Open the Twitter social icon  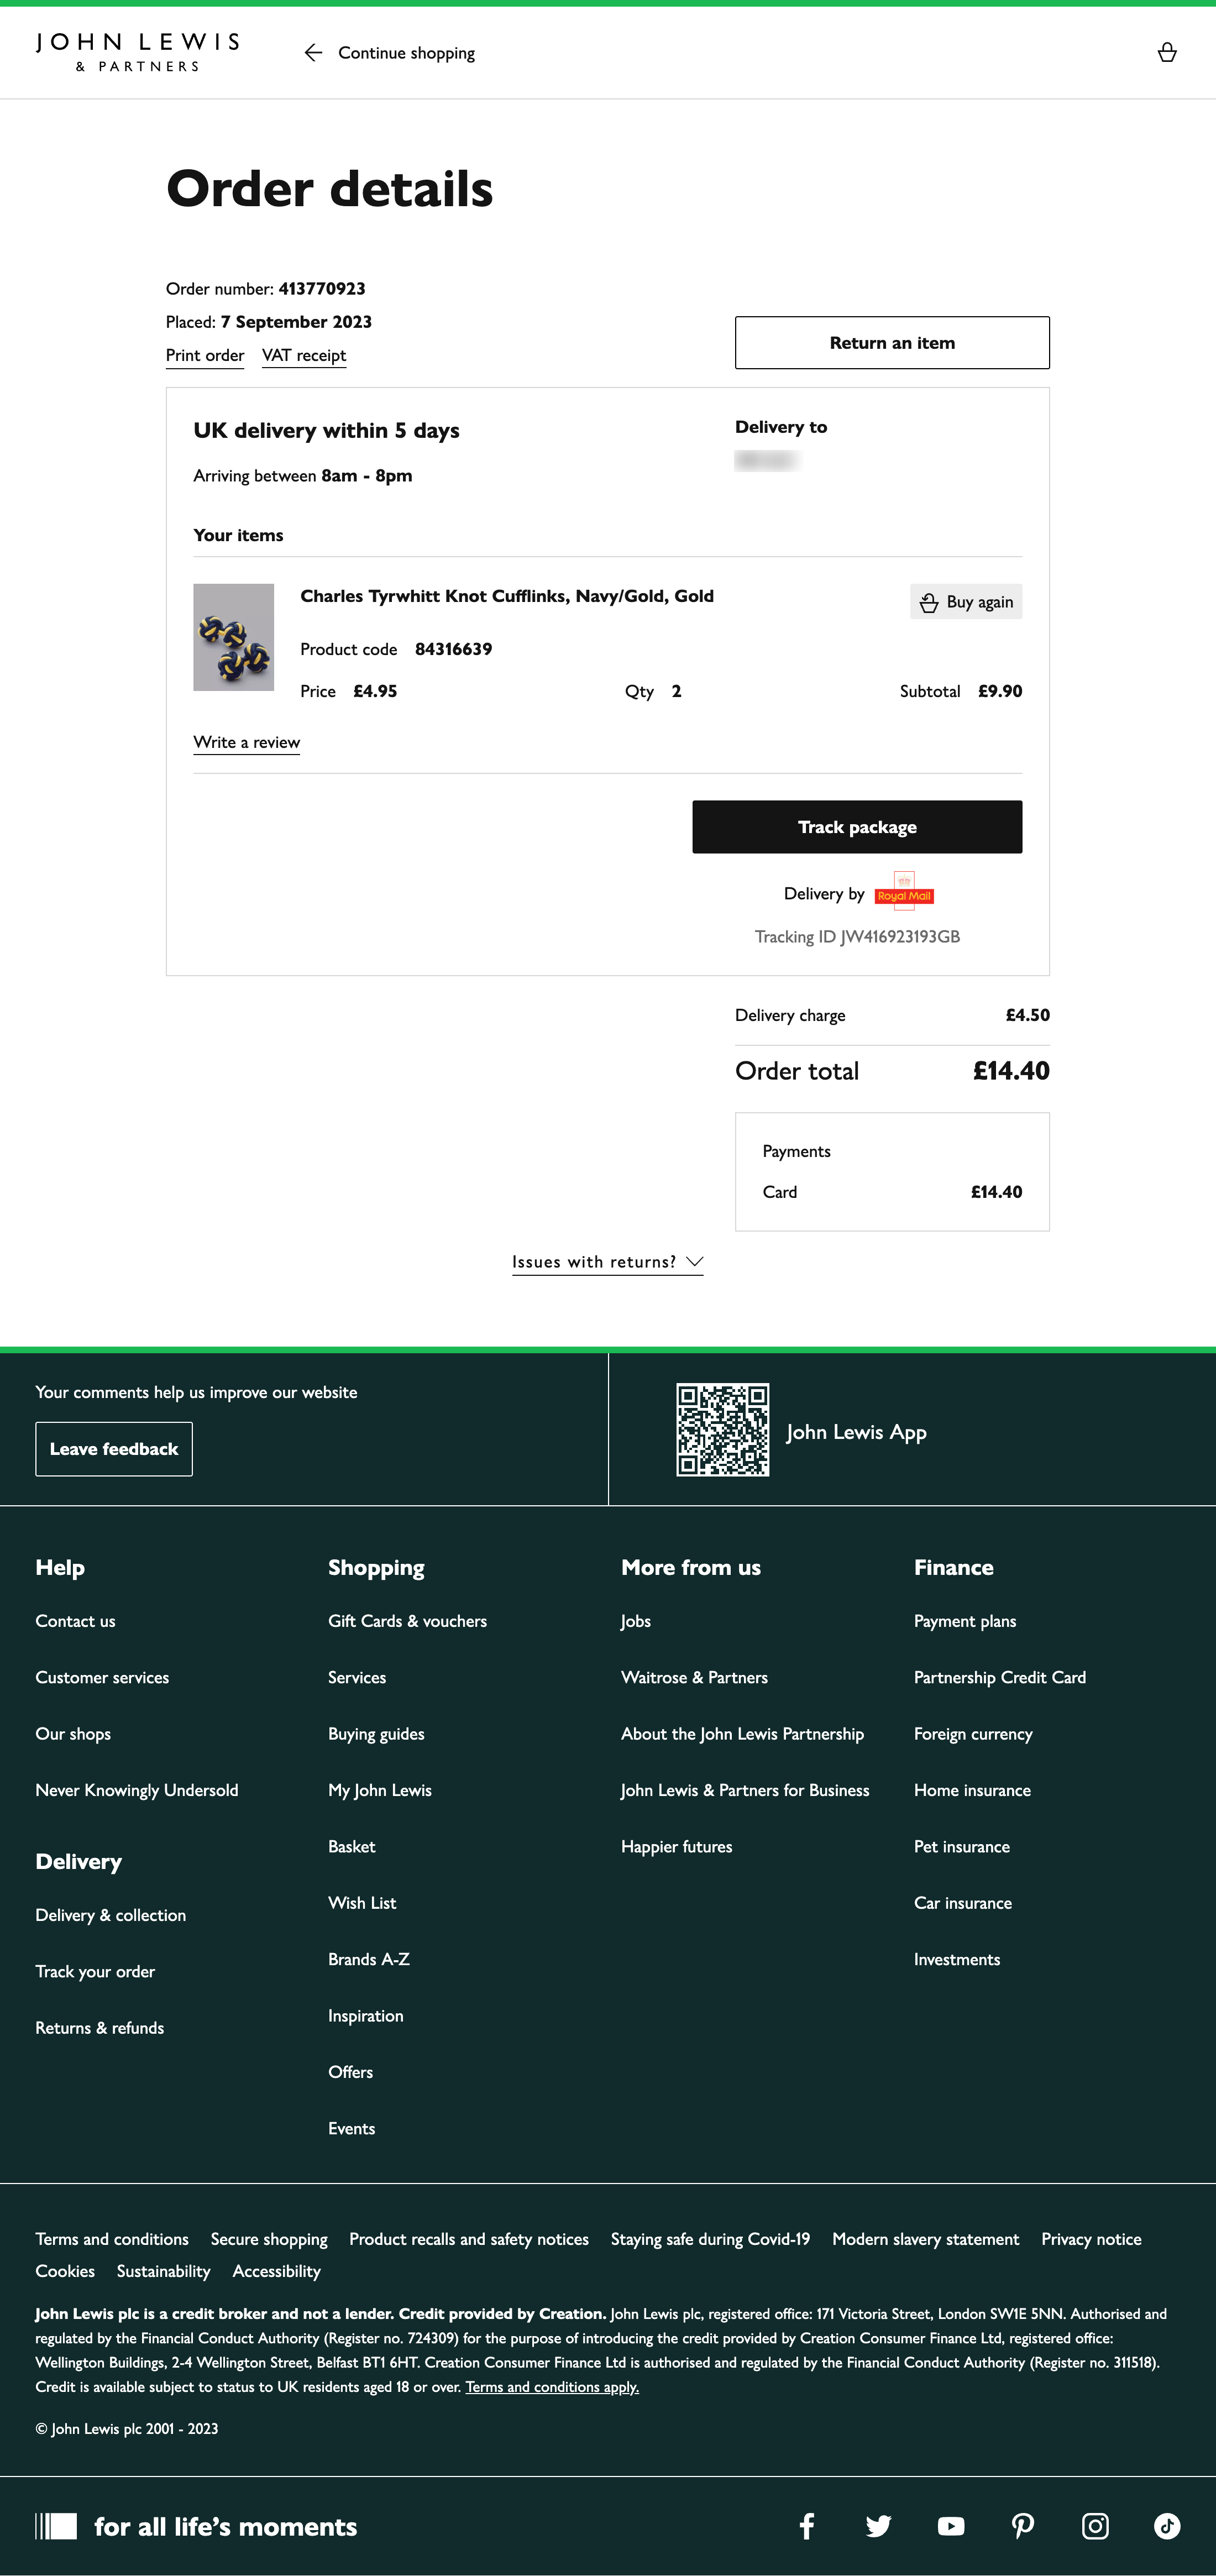click(878, 2526)
